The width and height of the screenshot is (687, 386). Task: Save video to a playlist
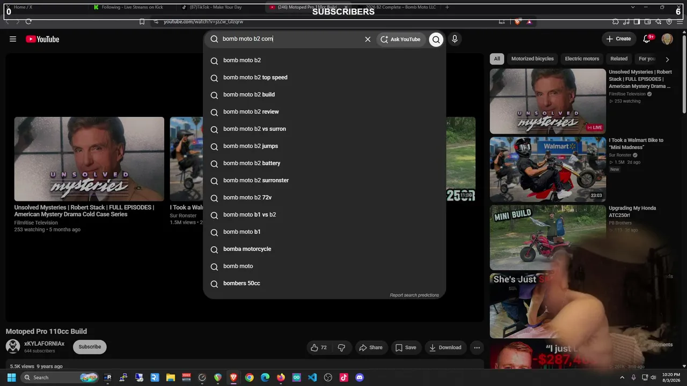(406, 347)
